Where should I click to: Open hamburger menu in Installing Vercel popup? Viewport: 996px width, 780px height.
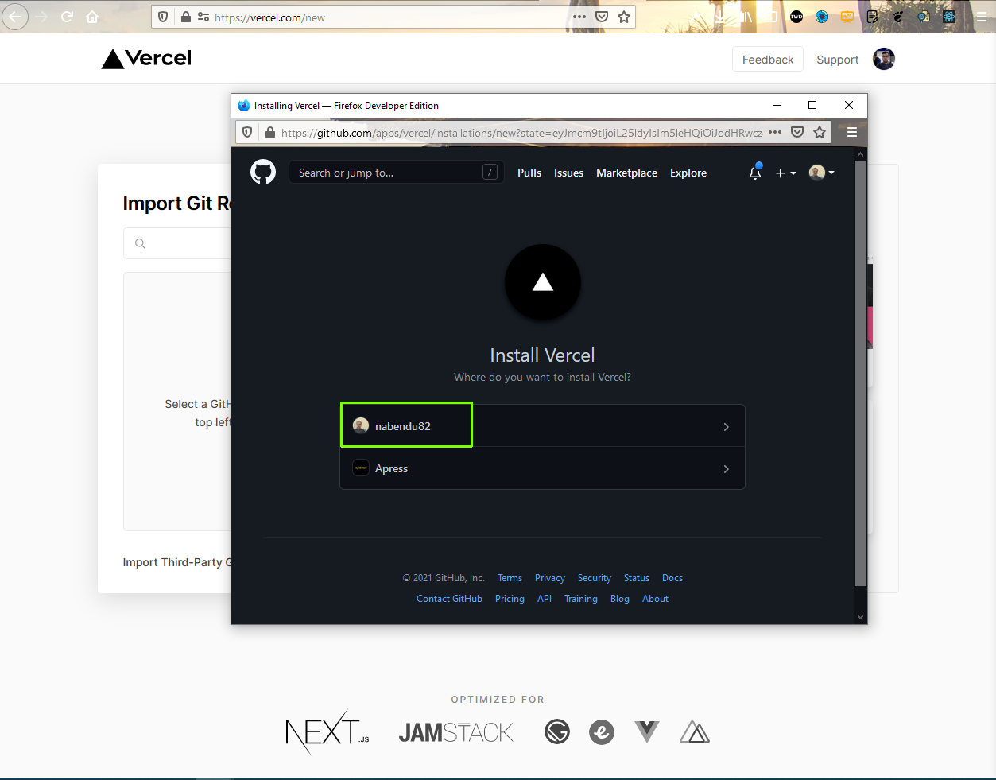pos(851,132)
